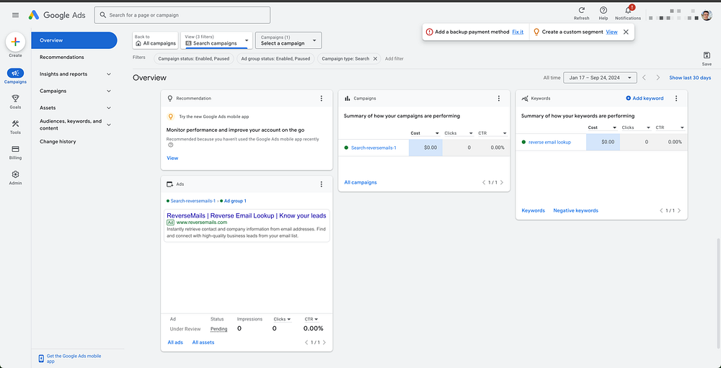This screenshot has width=721, height=368.
Task: Expand Audiences, keywords, and content
Action: (109, 125)
